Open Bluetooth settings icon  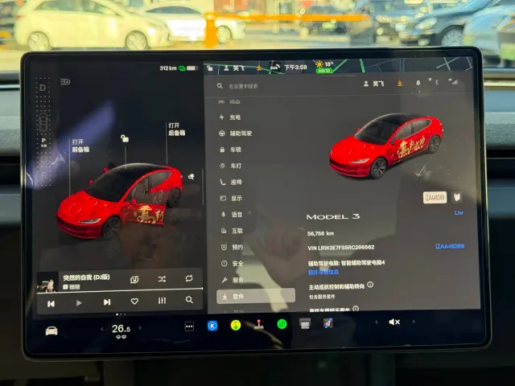436,82
